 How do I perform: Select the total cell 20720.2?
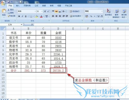(58, 70)
